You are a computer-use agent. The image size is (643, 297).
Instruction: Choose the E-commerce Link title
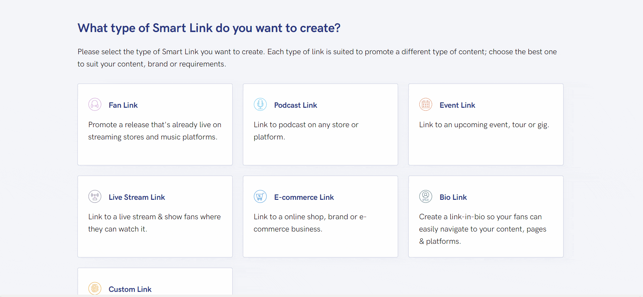point(304,197)
